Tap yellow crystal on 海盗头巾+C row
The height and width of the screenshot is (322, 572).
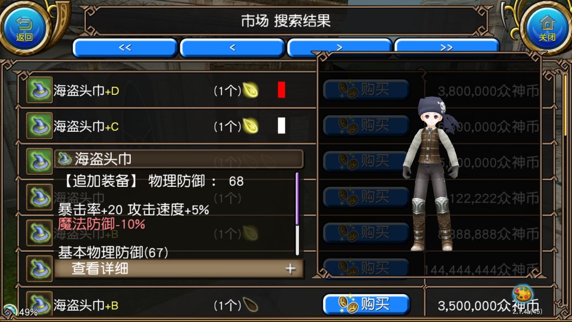[x=251, y=126]
